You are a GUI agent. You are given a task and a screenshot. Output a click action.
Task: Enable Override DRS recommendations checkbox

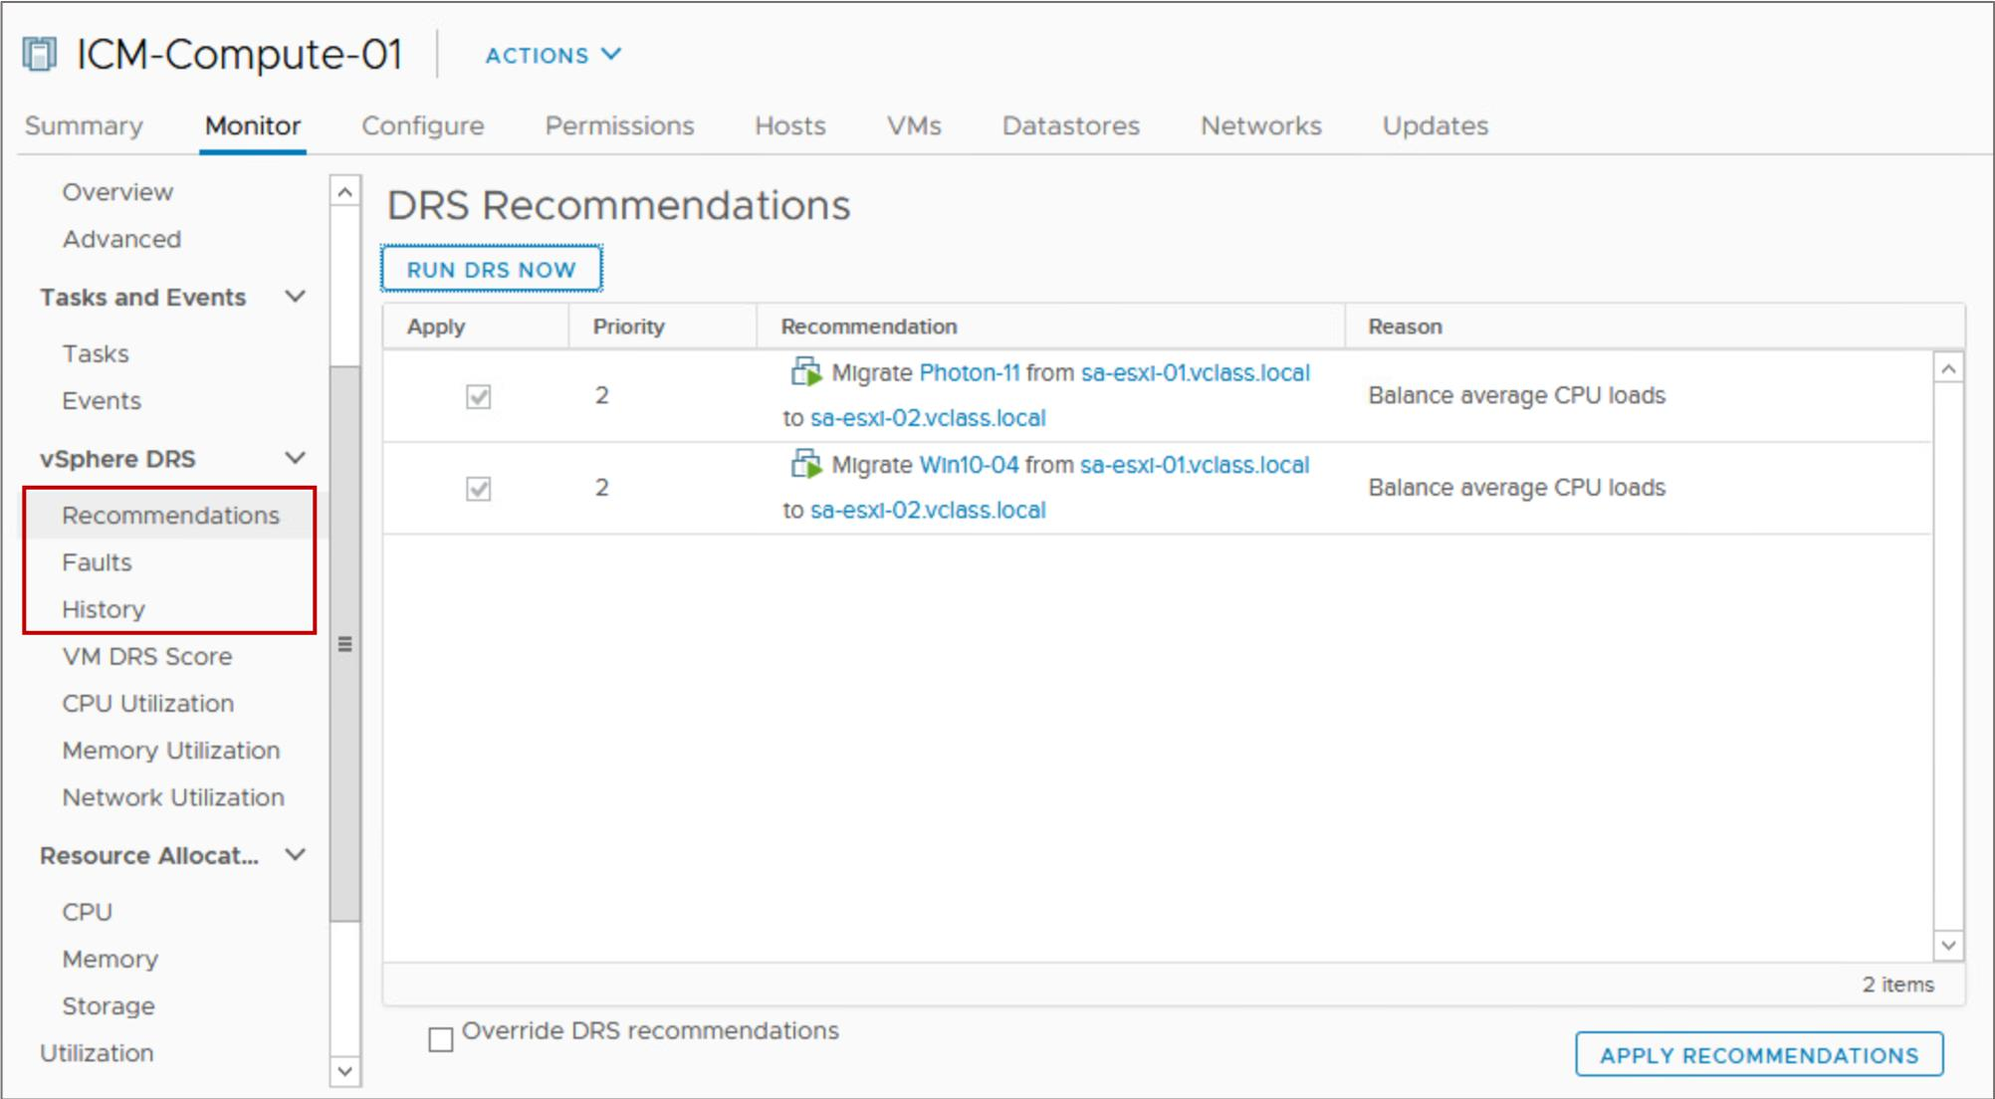pyautogui.click(x=441, y=1039)
